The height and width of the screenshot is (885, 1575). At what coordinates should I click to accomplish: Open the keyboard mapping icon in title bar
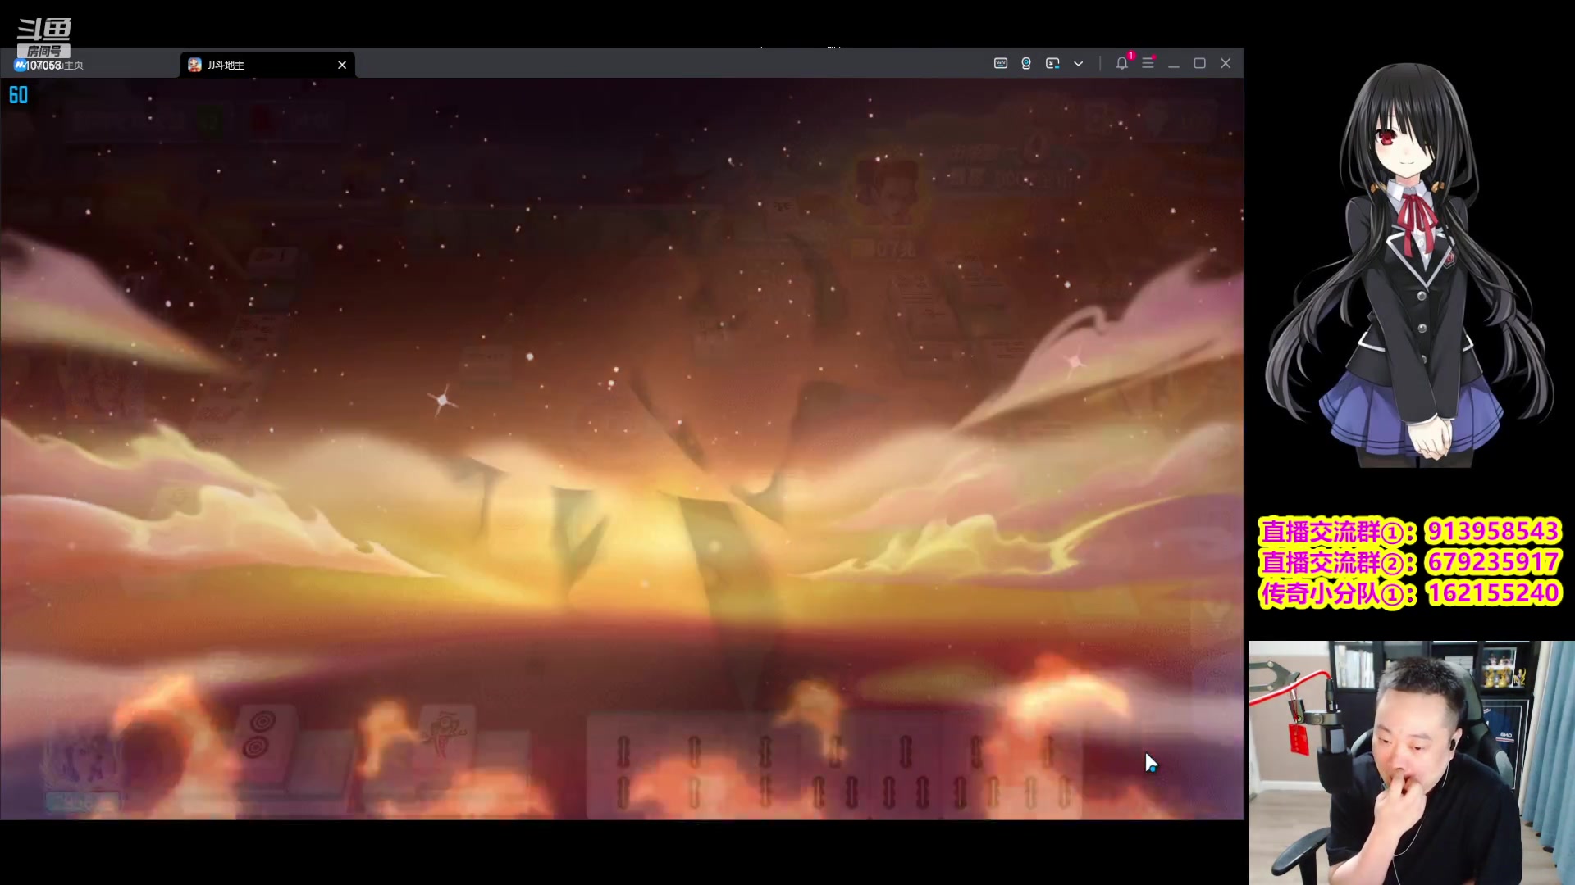pyautogui.click(x=1000, y=63)
